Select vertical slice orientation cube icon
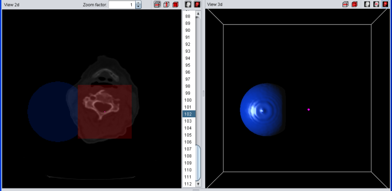This screenshot has width=392, height=191. coord(166,4)
